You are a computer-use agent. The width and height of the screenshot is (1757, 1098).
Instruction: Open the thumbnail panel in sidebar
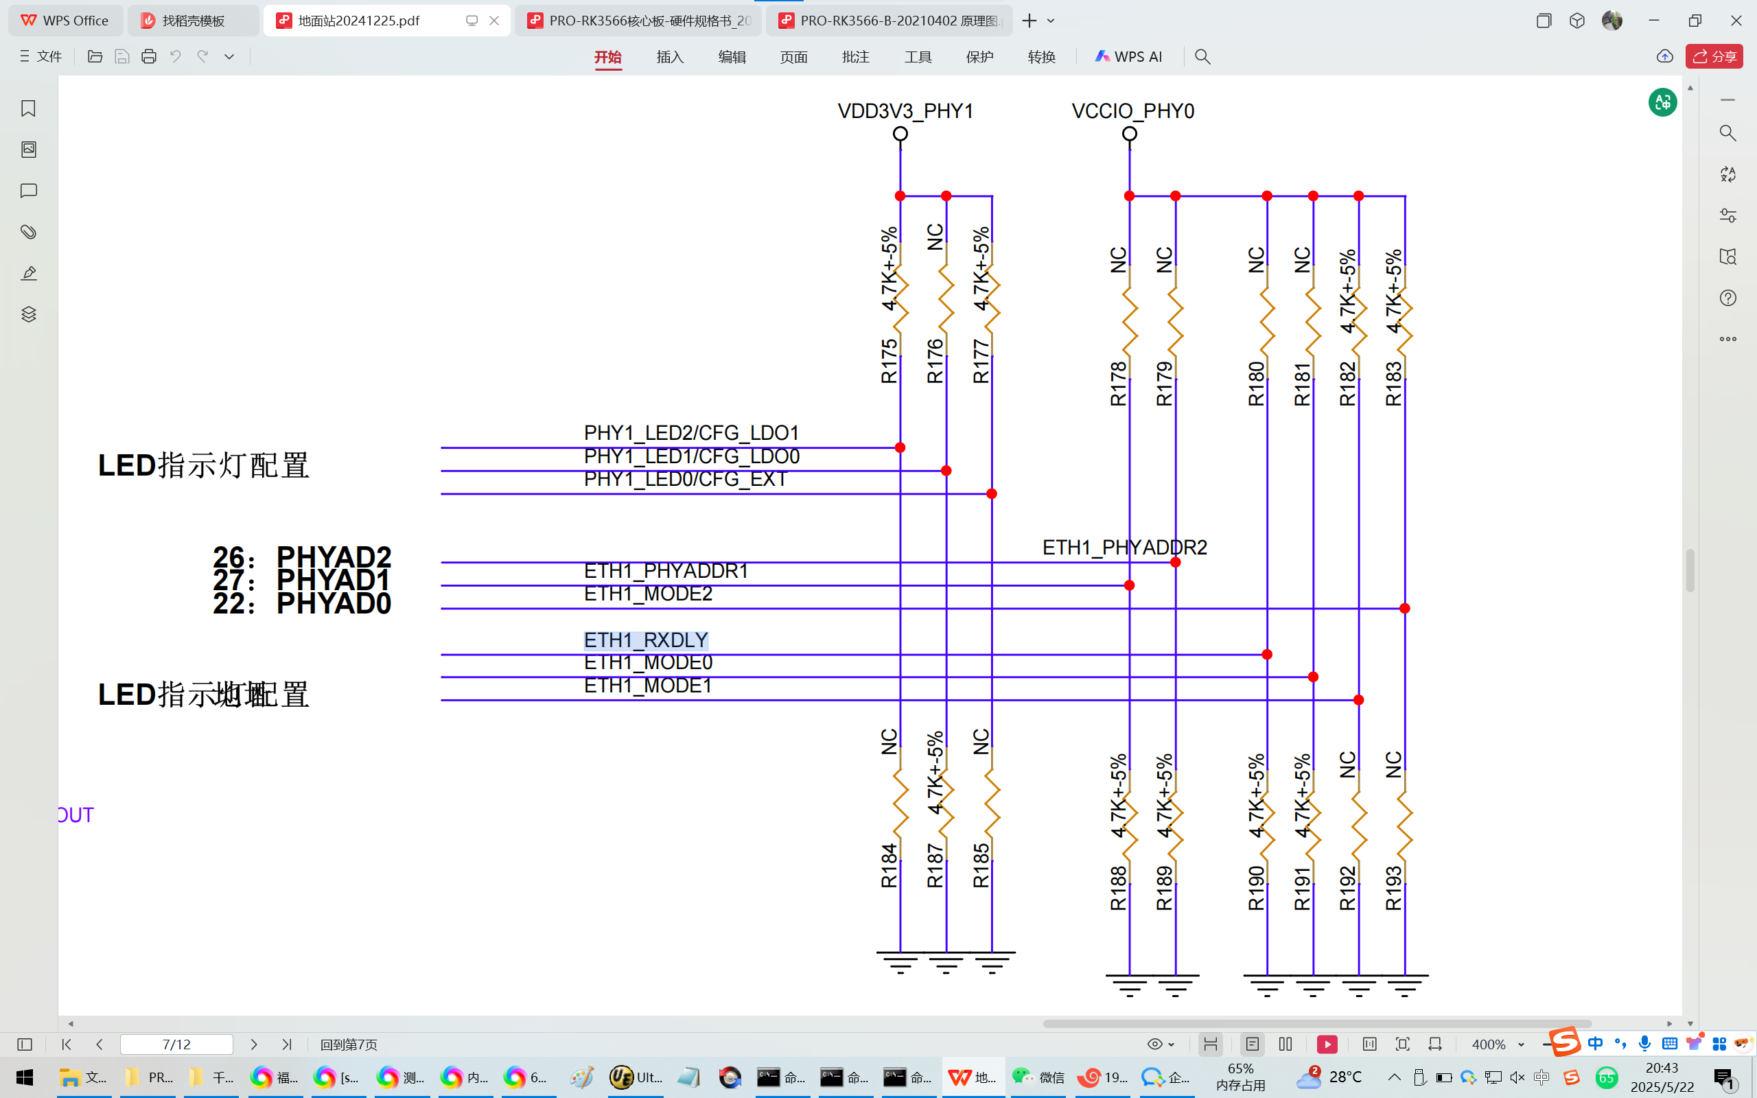tap(28, 150)
